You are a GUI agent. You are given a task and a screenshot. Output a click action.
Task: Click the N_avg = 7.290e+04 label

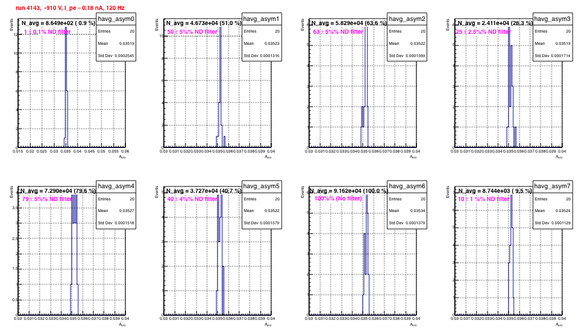tap(58, 191)
